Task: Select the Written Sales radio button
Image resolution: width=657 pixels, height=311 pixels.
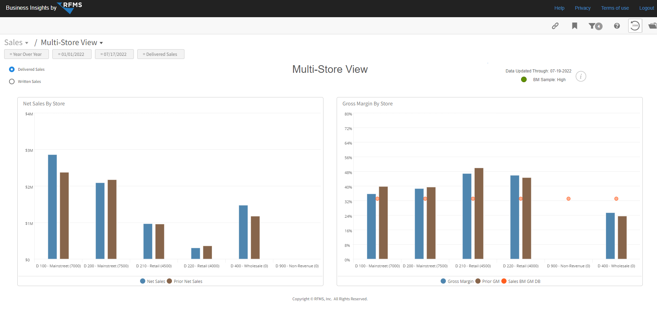Action: click(x=12, y=81)
